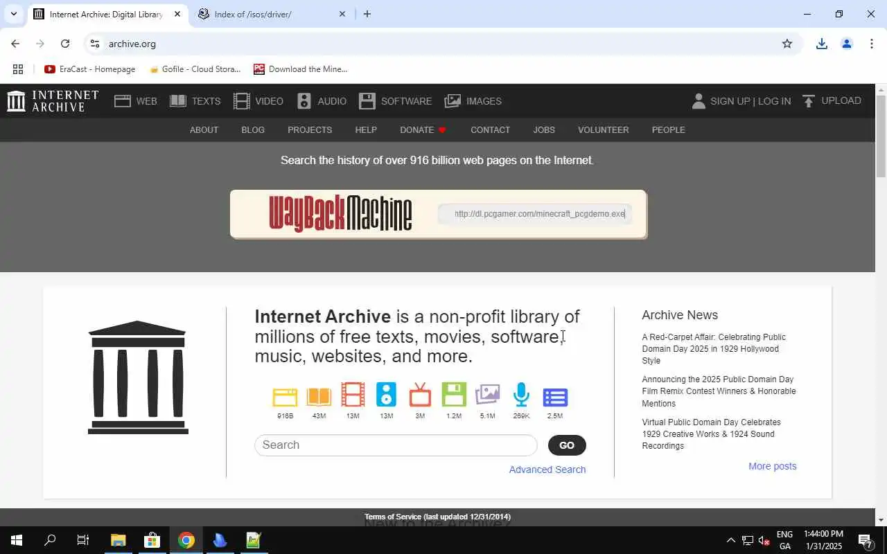Open the notifications center icon
Screen dimensions: 887x554
pyautogui.click(x=865, y=540)
